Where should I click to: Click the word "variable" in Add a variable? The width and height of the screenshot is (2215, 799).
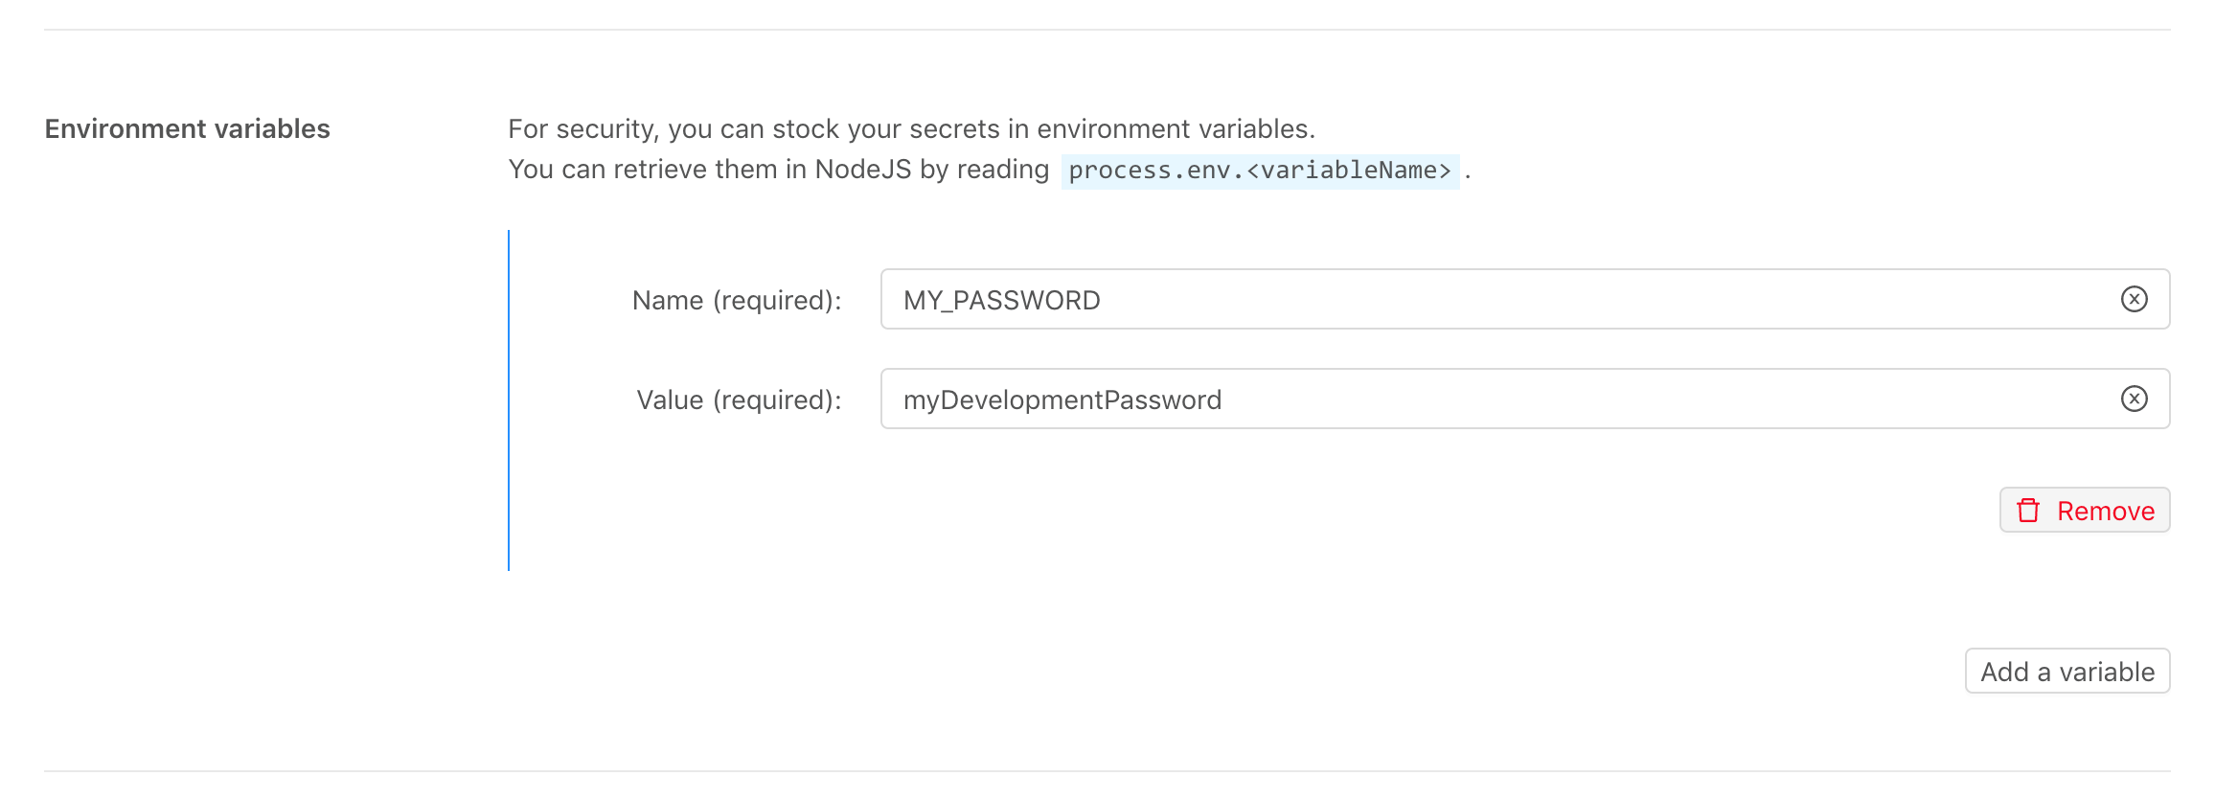click(2106, 672)
